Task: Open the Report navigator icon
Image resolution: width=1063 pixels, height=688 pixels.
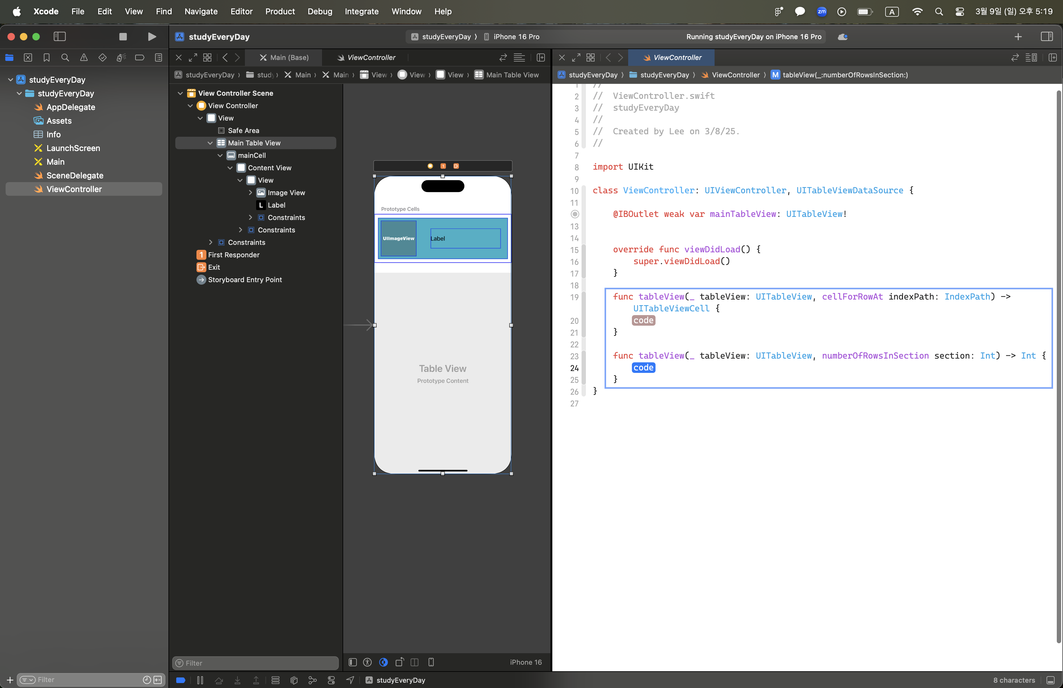Action: tap(159, 57)
